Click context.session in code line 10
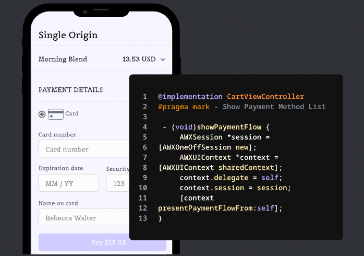This screenshot has width=364, height=256. click(x=212, y=188)
